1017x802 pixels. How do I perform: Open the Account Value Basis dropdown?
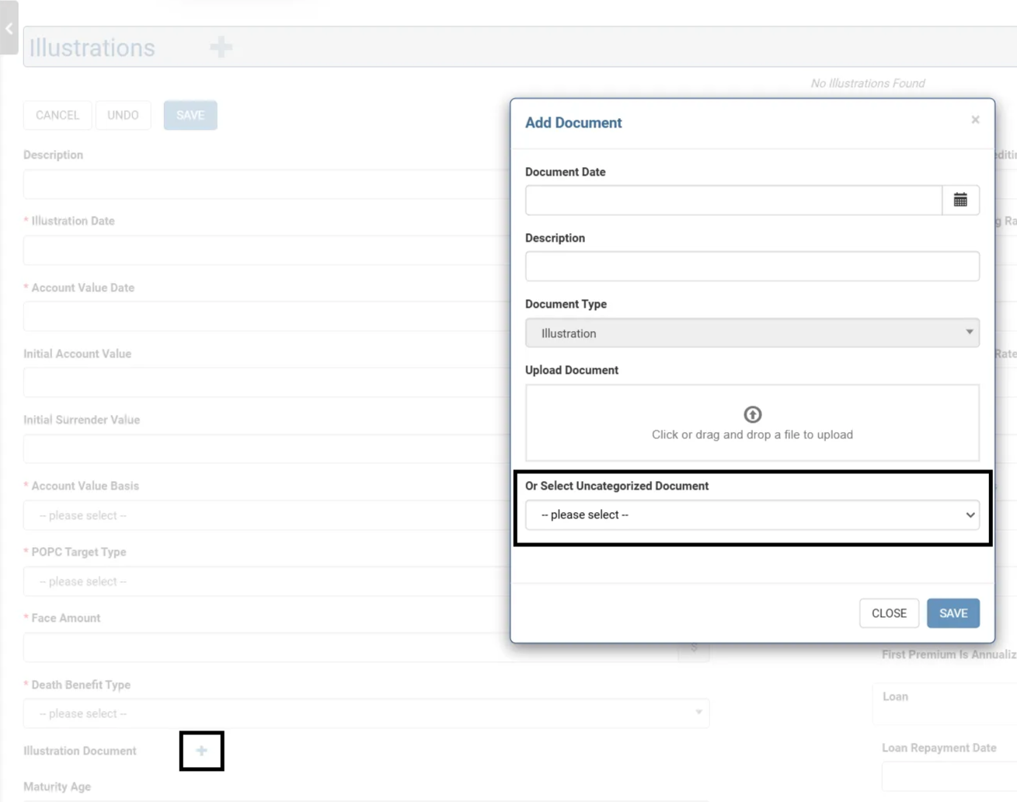pyautogui.click(x=264, y=515)
